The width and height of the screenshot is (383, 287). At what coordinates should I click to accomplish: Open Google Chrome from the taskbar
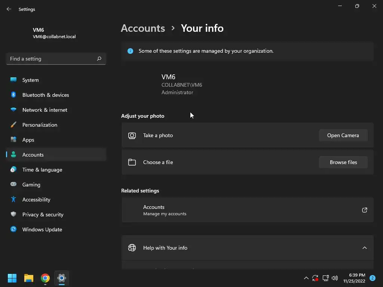coord(45,278)
